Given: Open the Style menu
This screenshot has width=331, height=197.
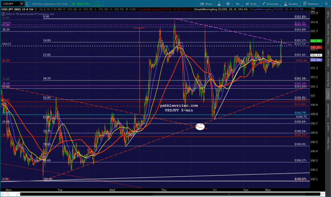Looking at the screenshot, I should (251, 4).
